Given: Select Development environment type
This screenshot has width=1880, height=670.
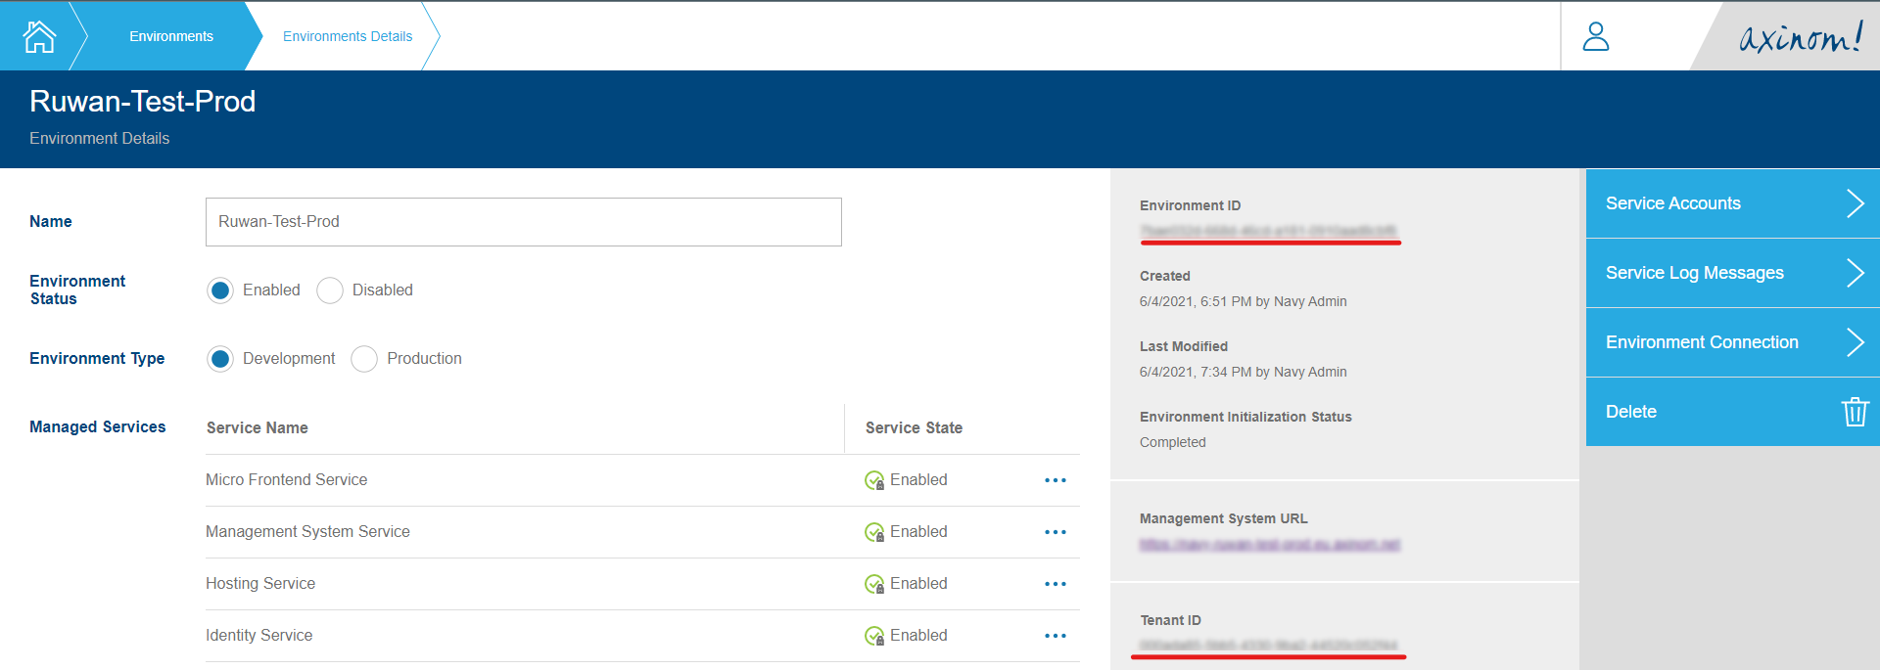Looking at the screenshot, I should [220, 359].
